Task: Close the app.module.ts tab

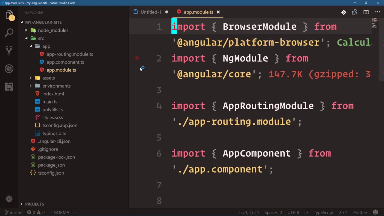Action: 218,12
